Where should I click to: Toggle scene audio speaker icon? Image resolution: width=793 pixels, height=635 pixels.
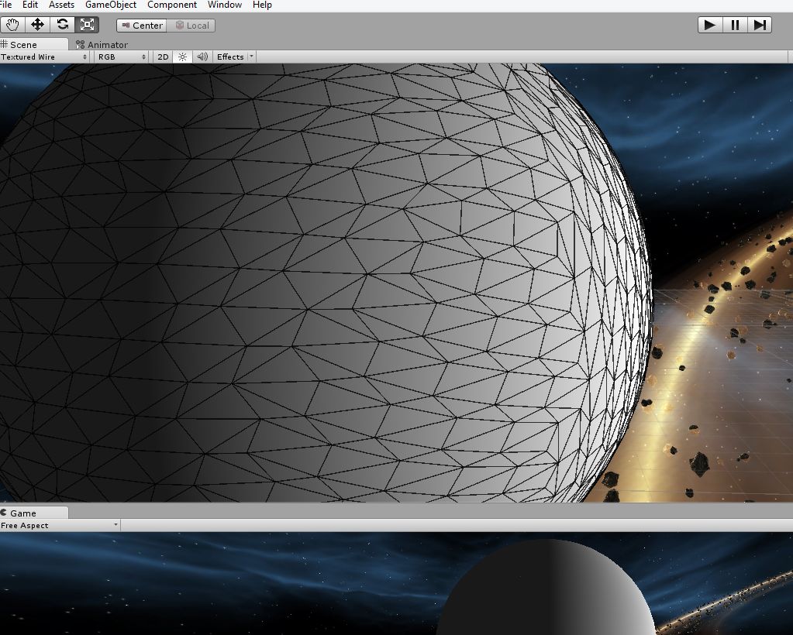click(202, 57)
